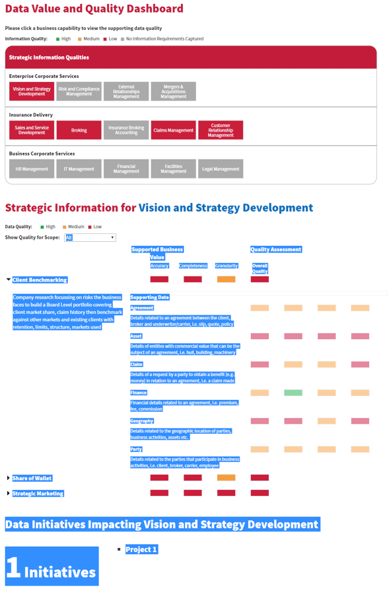Open the Legal Management capability tile
The image size is (389, 595).
(x=221, y=169)
